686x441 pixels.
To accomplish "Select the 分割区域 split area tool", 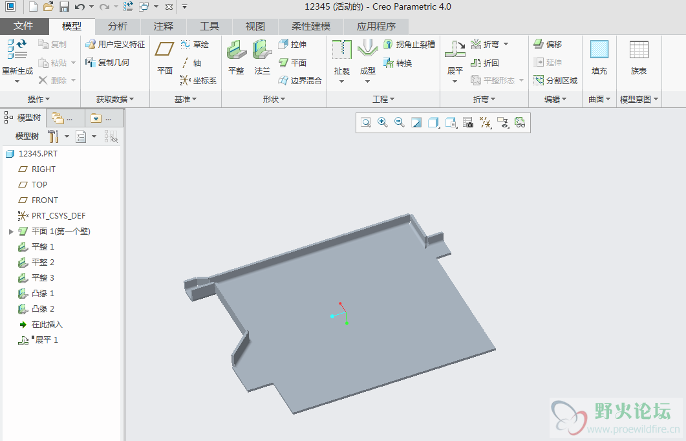I will click(555, 80).
